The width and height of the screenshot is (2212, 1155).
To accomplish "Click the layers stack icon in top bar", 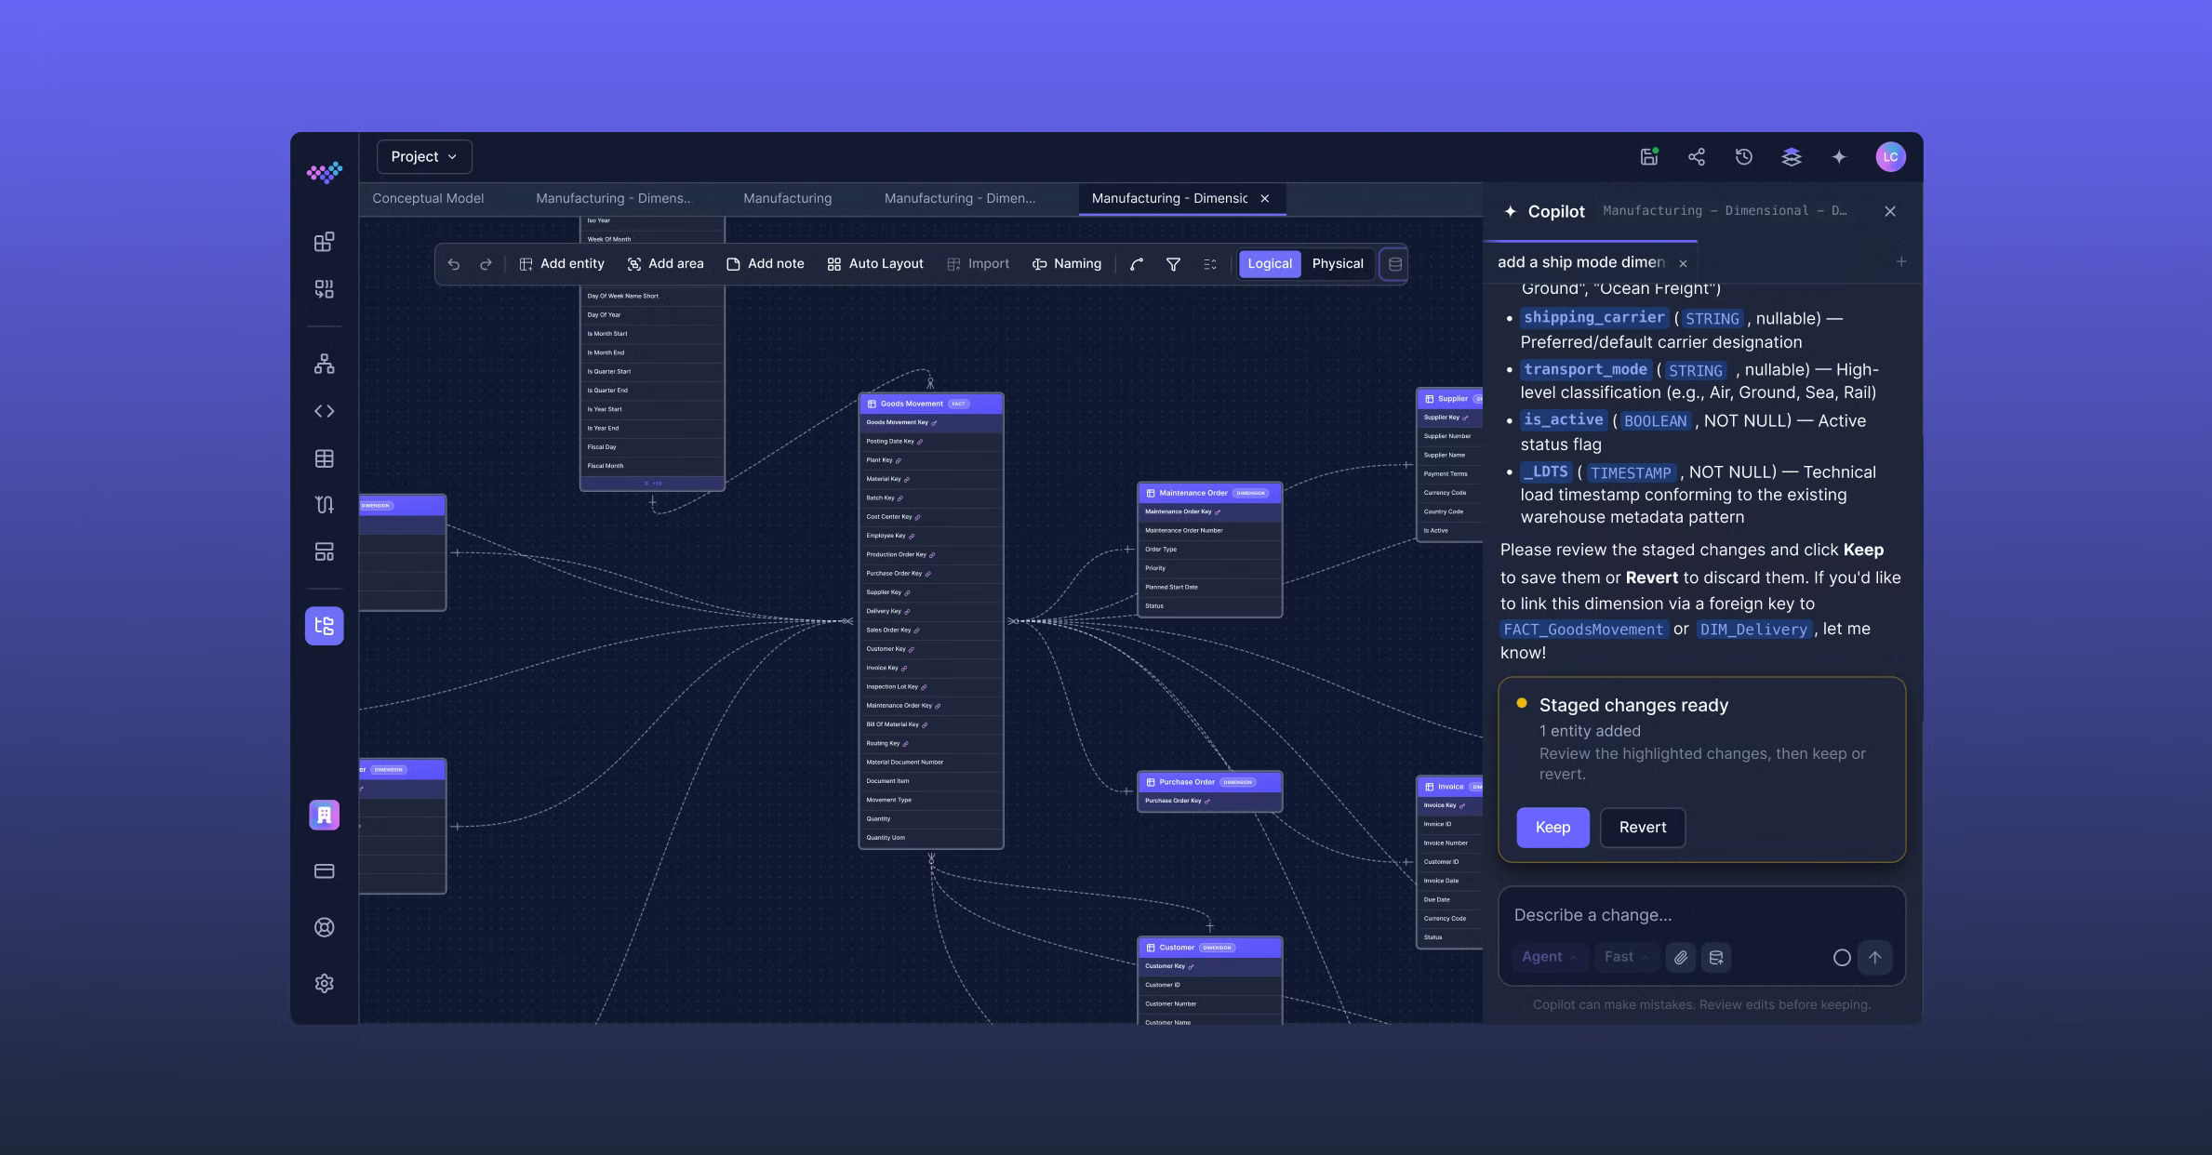I will [1792, 156].
